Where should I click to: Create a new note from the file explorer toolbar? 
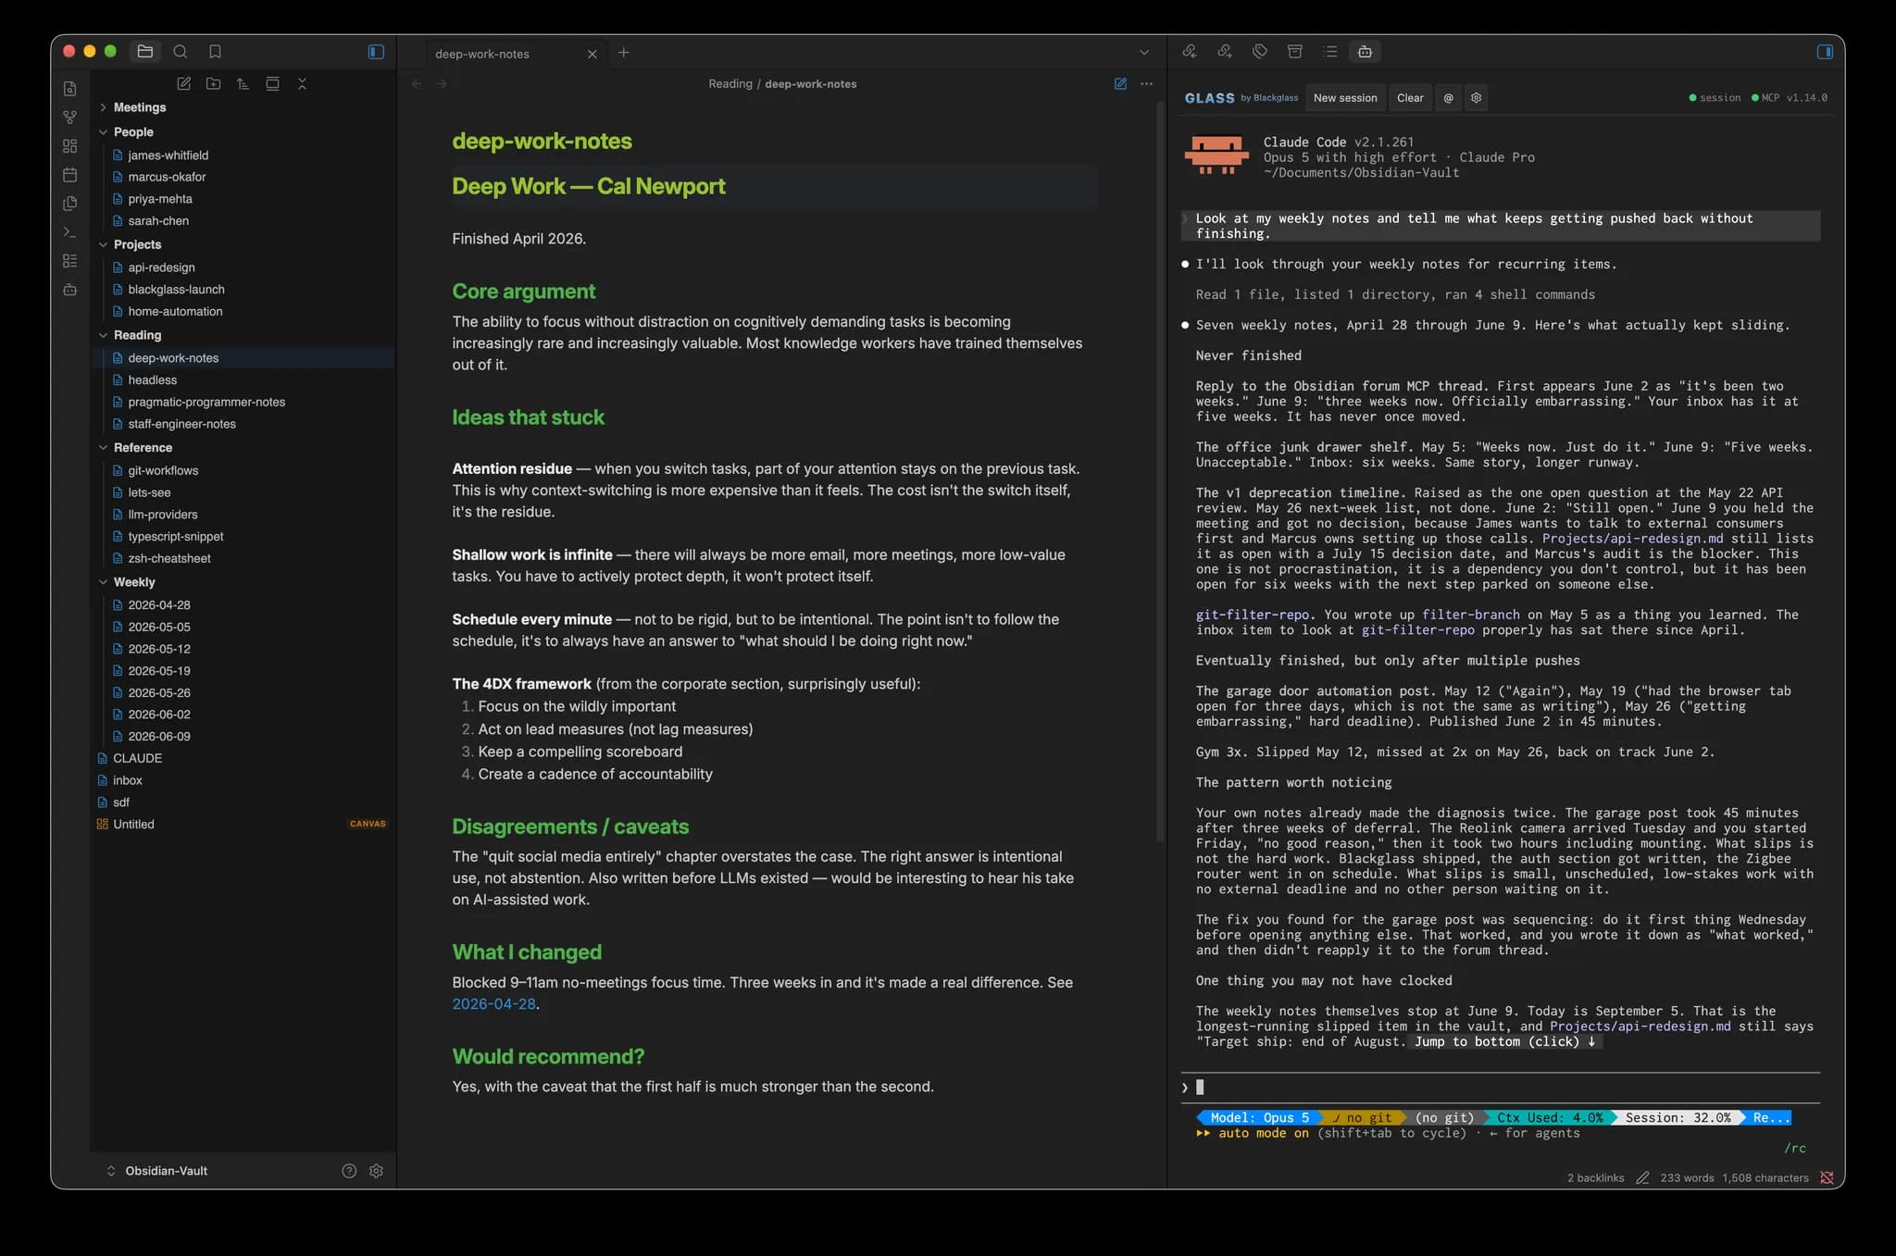pos(184,83)
